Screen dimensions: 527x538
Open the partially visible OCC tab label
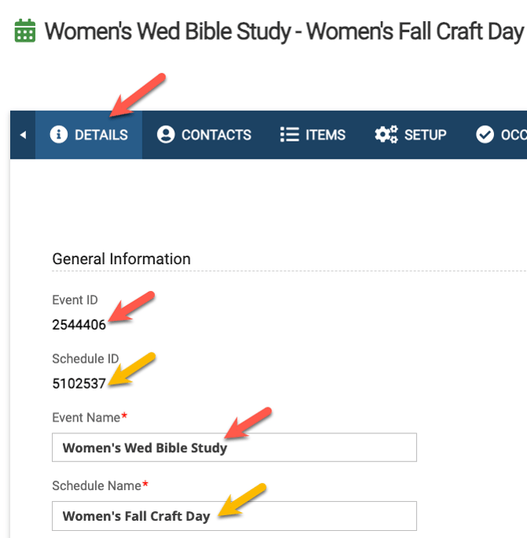tap(513, 134)
